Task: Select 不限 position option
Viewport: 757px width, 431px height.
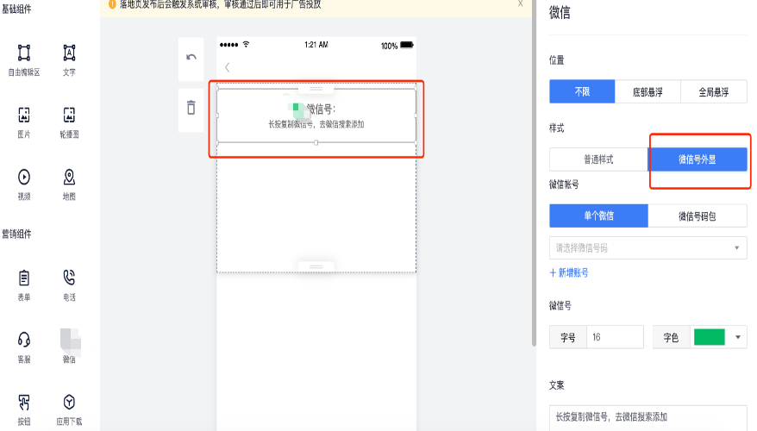Action: coord(582,91)
